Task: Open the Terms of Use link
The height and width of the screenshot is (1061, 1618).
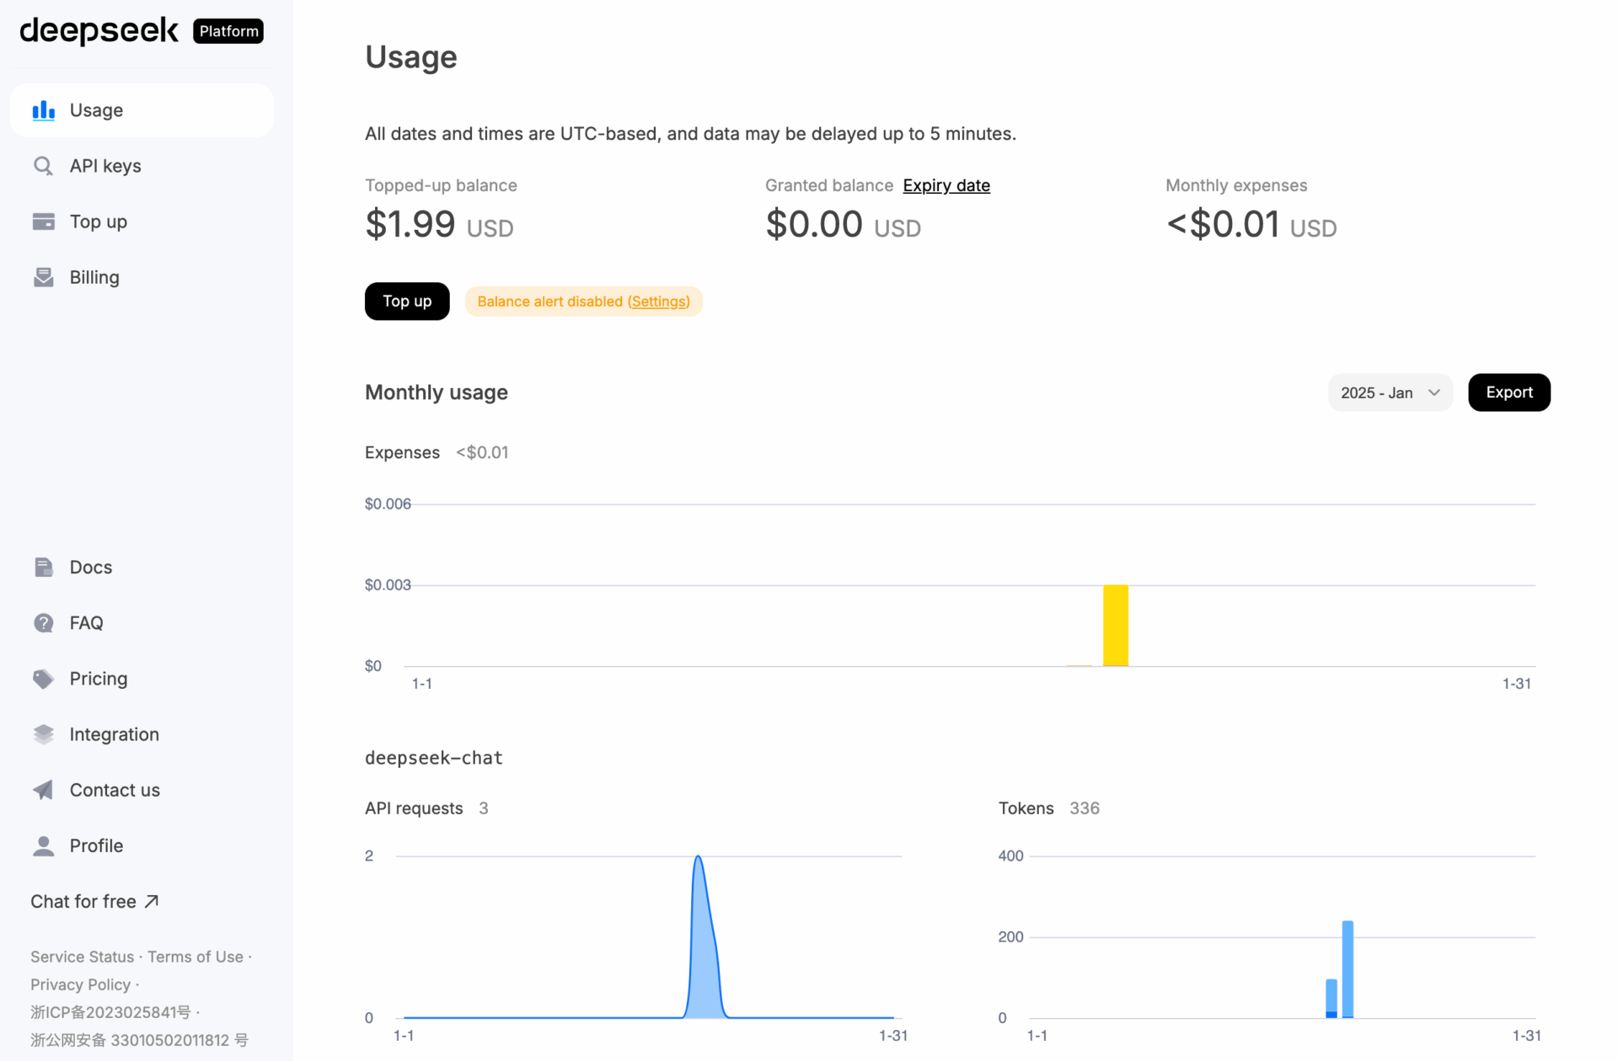Action: 195,957
